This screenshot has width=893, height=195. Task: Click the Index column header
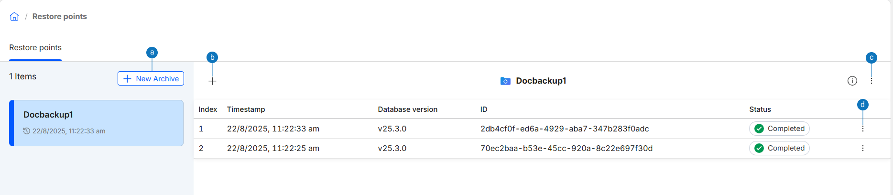pyautogui.click(x=207, y=109)
